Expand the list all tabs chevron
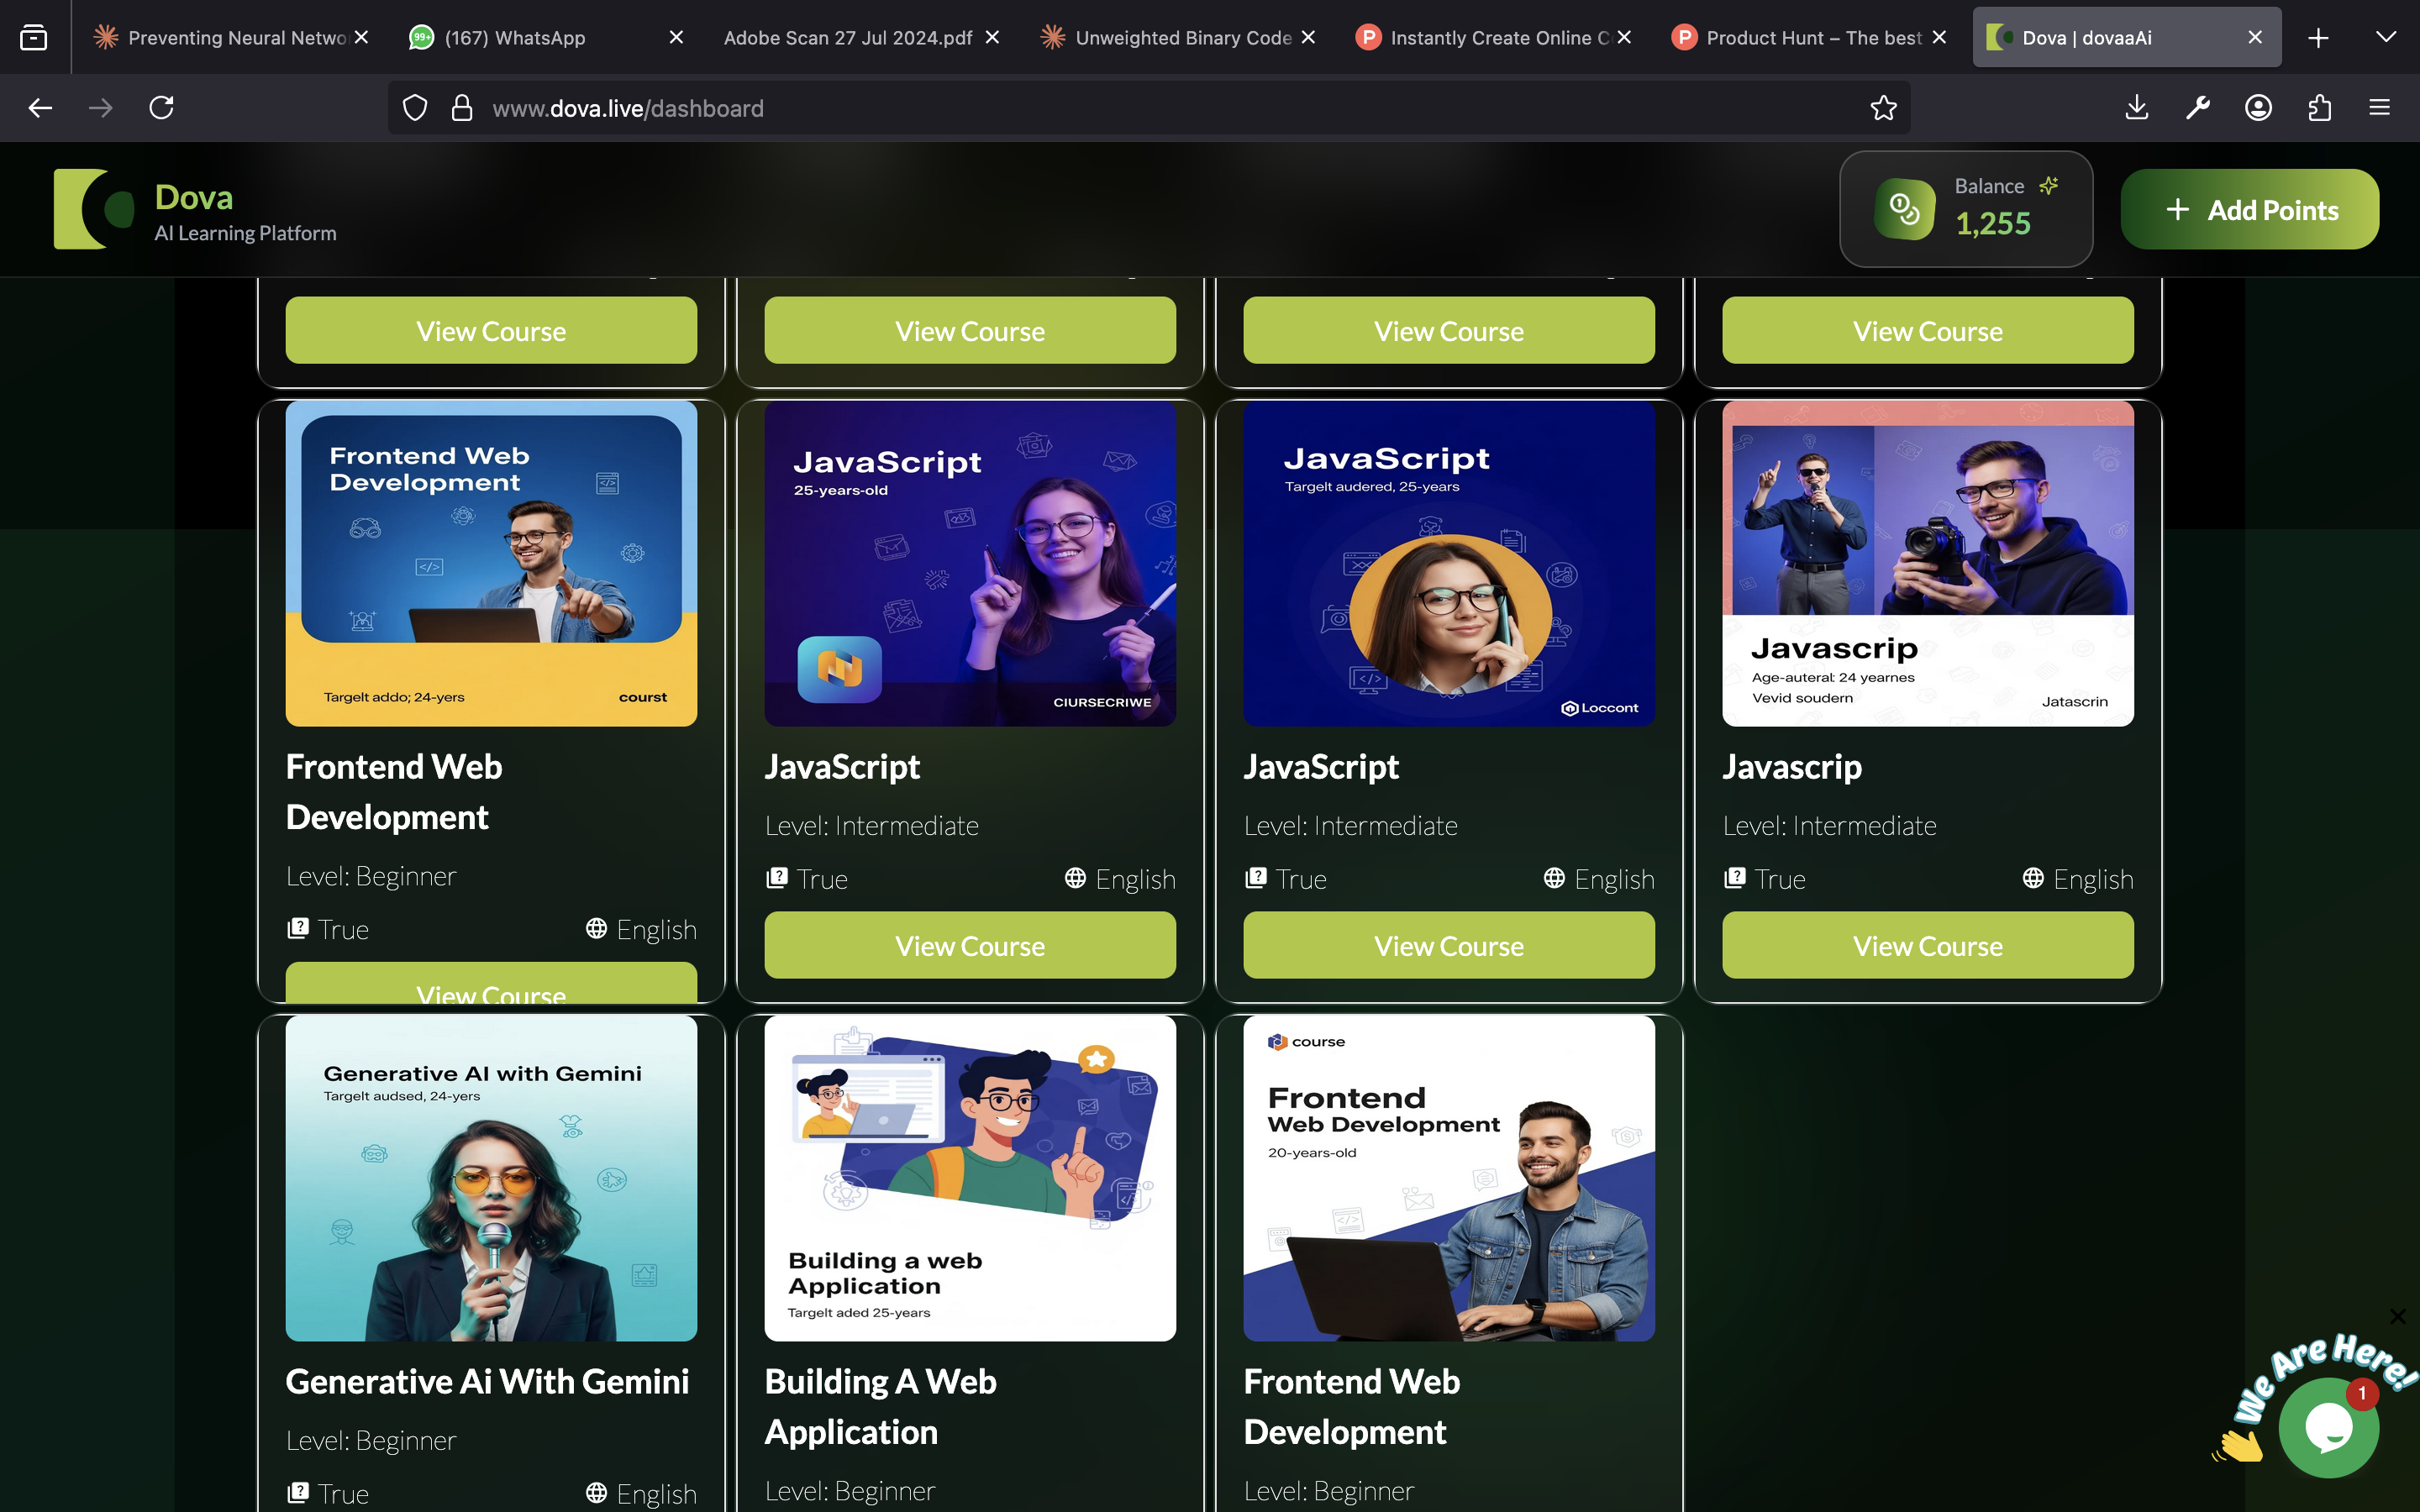Screen dimensions: 2420x1512 (2385, 38)
